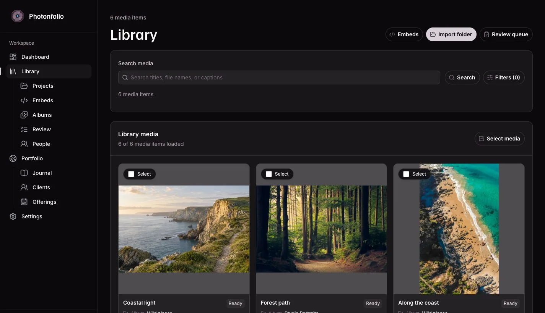Click the Photonfolio brand name
545x313 pixels.
point(46,16)
